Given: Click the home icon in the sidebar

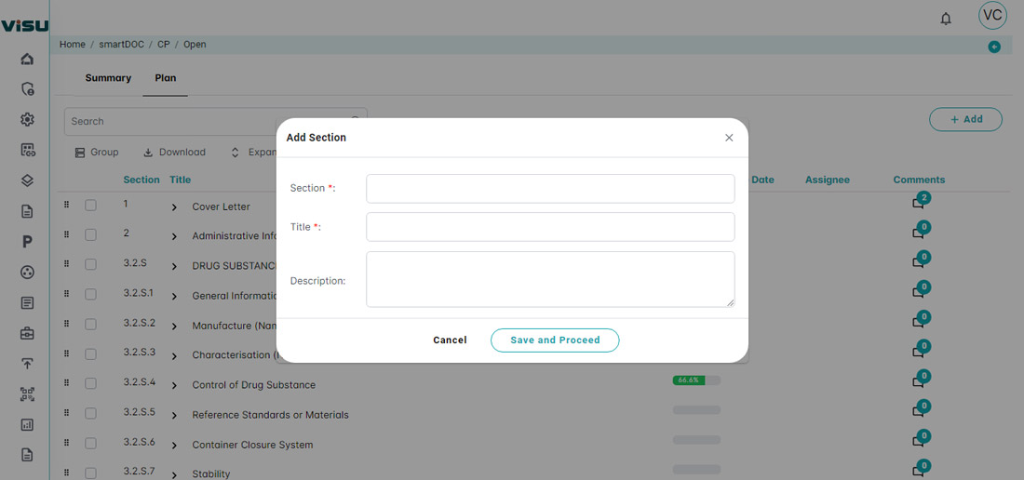Looking at the screenshot, I should tap(27, 60).
